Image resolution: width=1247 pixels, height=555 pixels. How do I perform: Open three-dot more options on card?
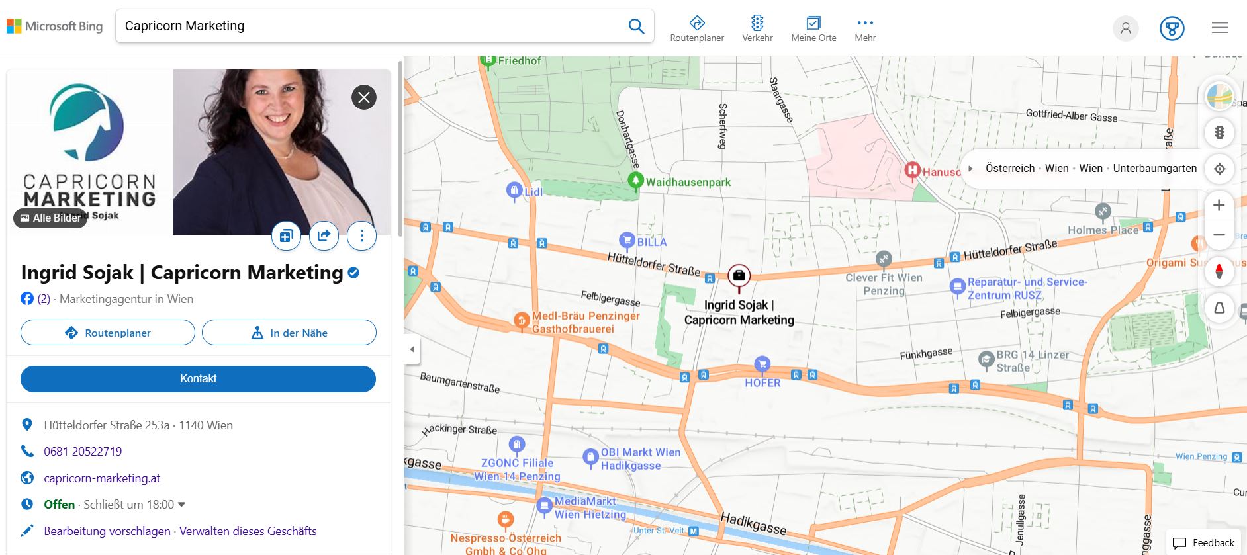coord(361,235)
